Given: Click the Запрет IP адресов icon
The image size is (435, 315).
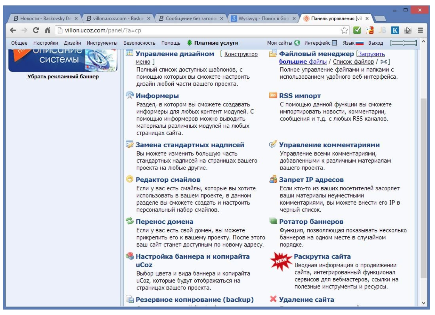Looking at the screenshot, I should coord(273,179).
